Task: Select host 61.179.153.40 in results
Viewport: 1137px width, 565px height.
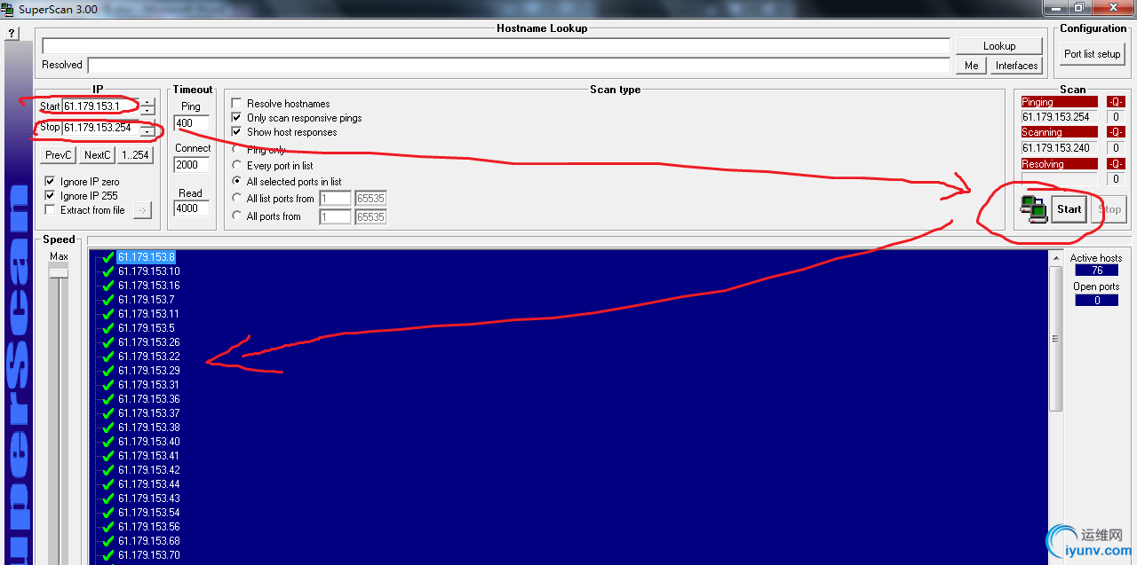Action: 148,442
